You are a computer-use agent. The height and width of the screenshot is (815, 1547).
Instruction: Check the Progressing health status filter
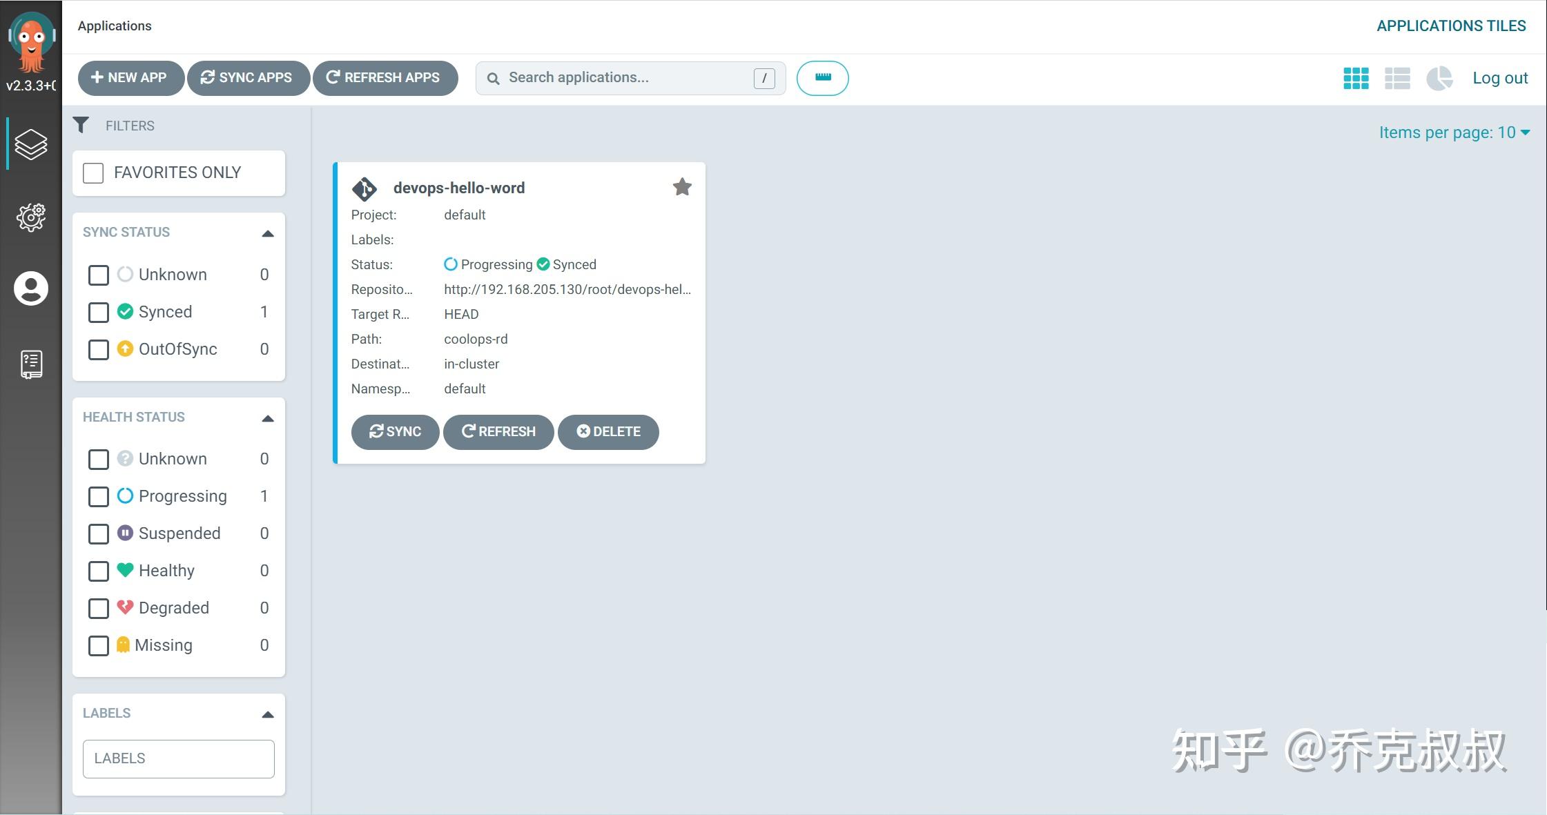[x=99, y=496]
